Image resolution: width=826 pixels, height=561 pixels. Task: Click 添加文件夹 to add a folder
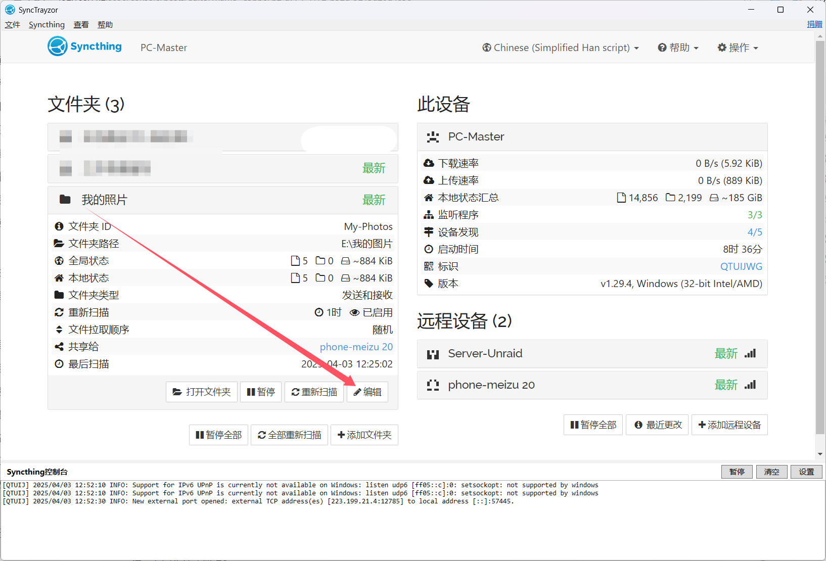[x=364, y=435]
